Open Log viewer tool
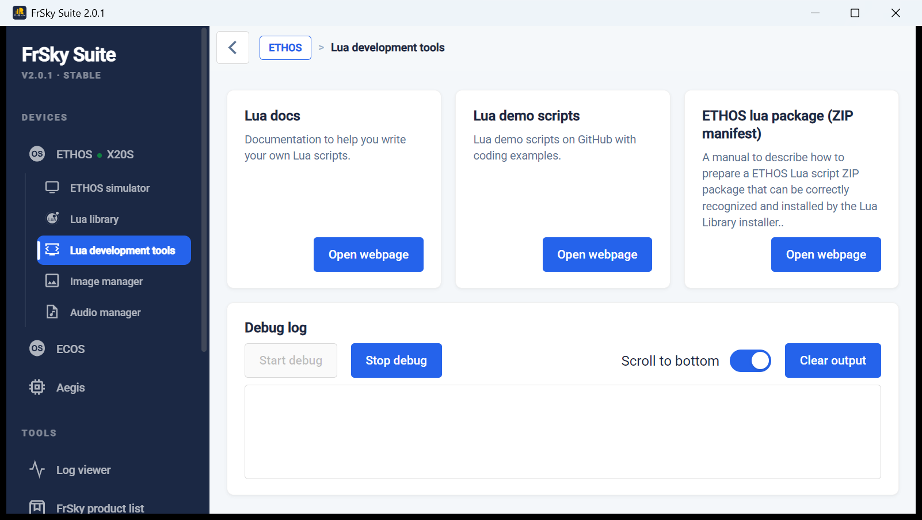Screen dimensions: 922x520 pyautogui.click(x=106, y=469)
